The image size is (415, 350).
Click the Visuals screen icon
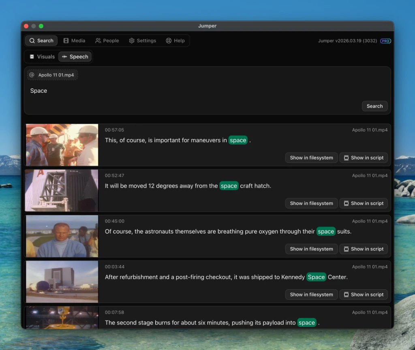pyautogui.click(x=33, y=57)
